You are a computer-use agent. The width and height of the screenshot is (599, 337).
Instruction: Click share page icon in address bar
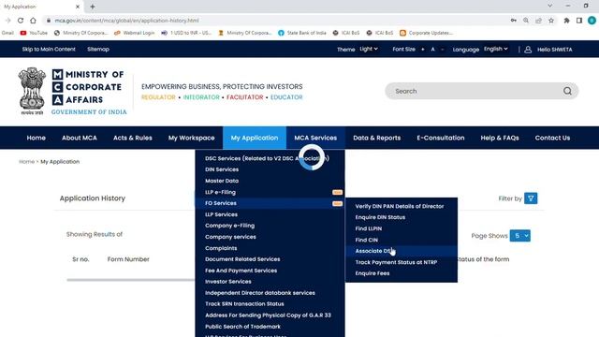[539, 21]
